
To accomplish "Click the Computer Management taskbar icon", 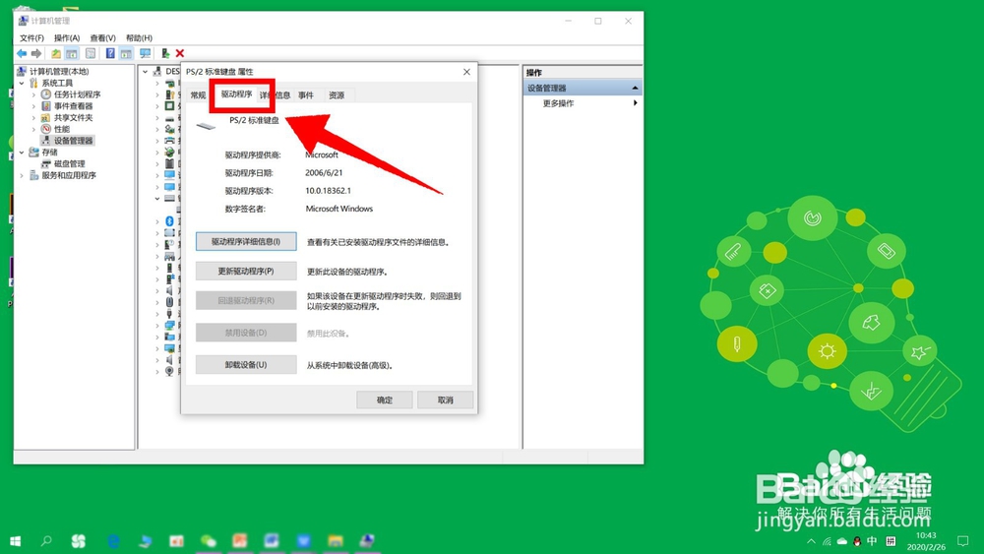I will (366, 541).
